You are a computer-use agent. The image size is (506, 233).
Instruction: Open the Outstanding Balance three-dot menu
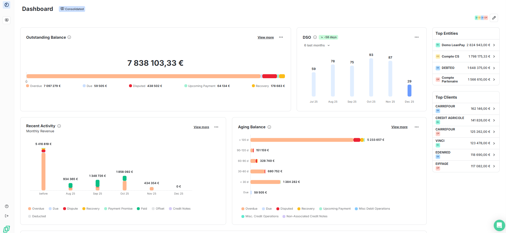[281, 37]
